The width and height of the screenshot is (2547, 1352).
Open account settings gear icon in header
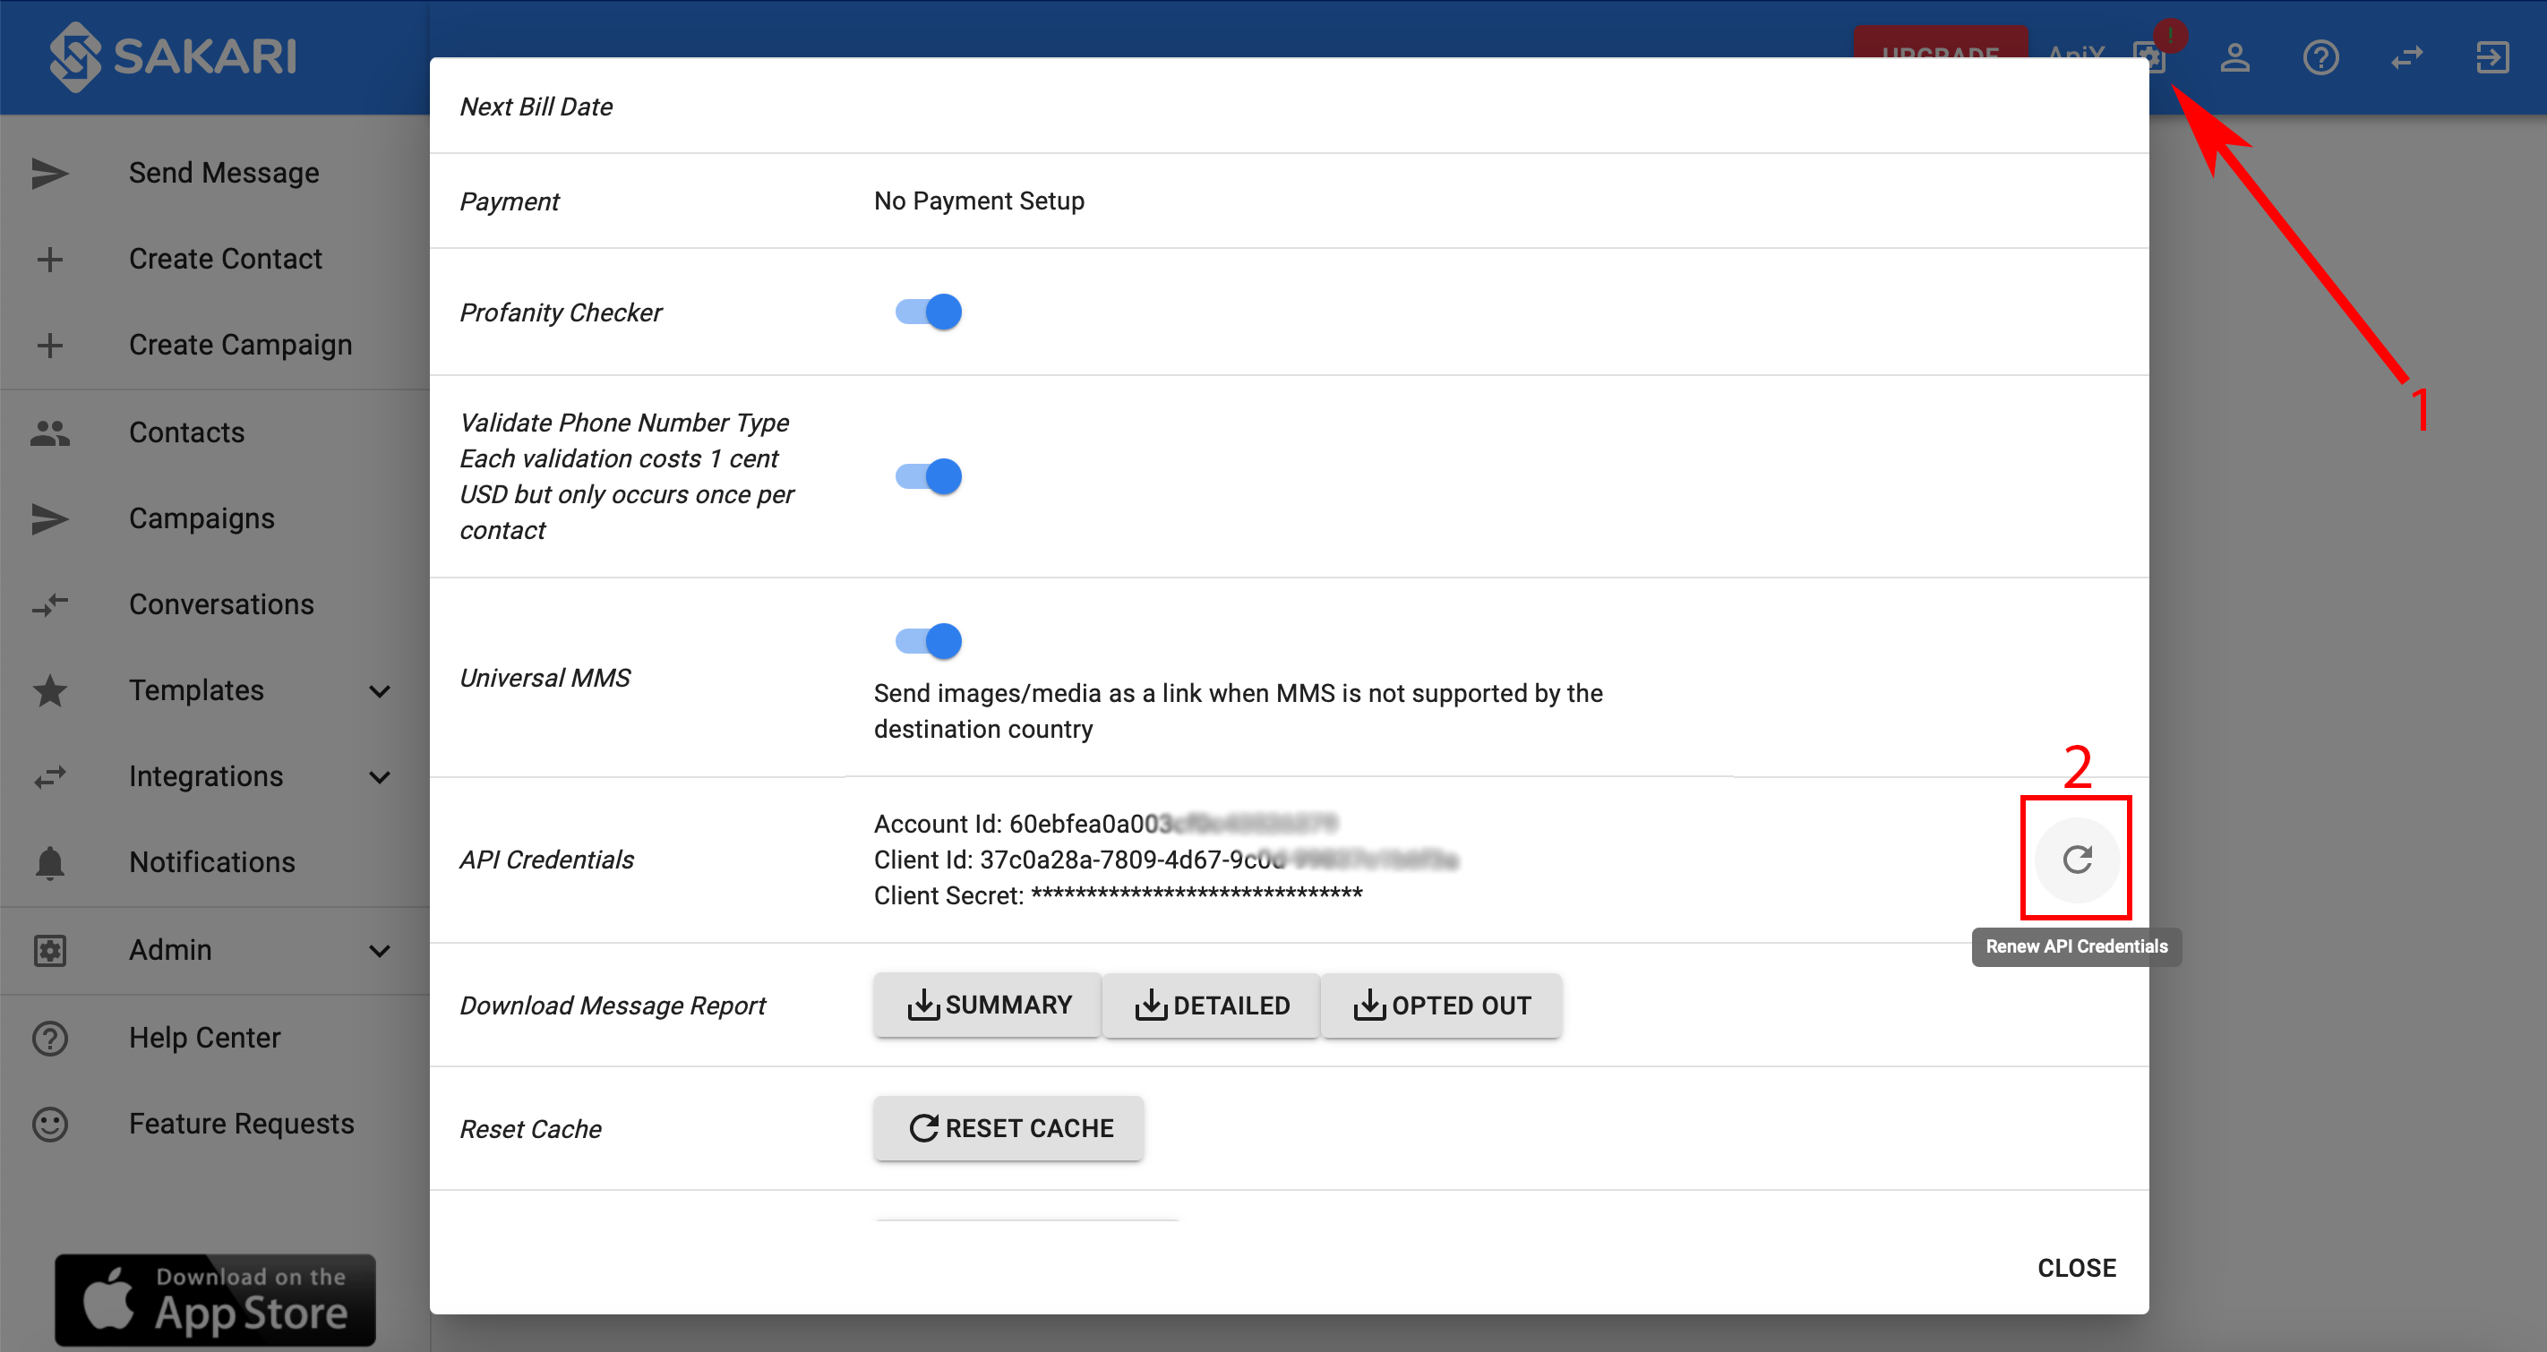pyautogui.click(x=2149, y=56)
